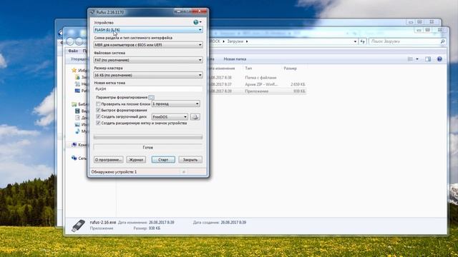Toggle the preview pane icon in Explorer toolbar
Viewport: 458px width, 257px height.
point(428,59)
